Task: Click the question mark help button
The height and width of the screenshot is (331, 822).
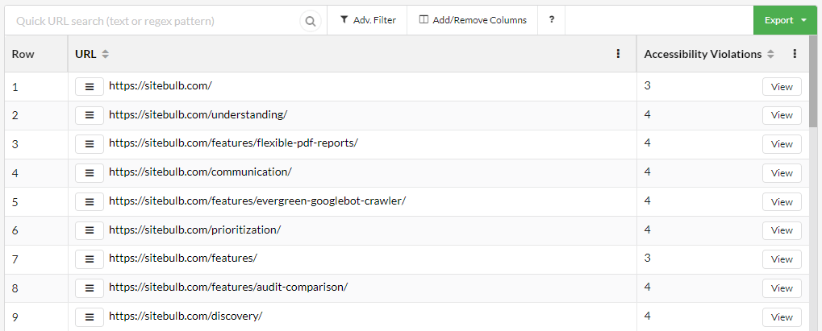Action: pos(552,20)
